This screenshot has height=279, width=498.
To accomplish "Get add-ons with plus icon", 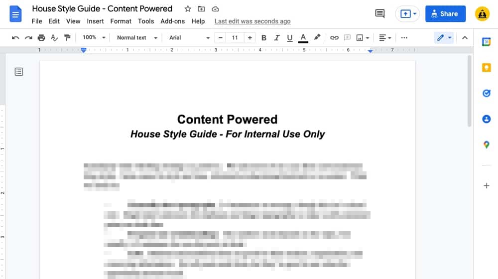I will point(486,185).
